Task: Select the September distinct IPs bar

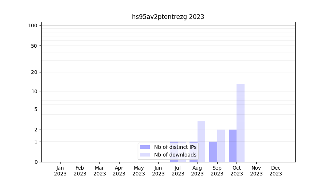Action: tap(213, 151)
